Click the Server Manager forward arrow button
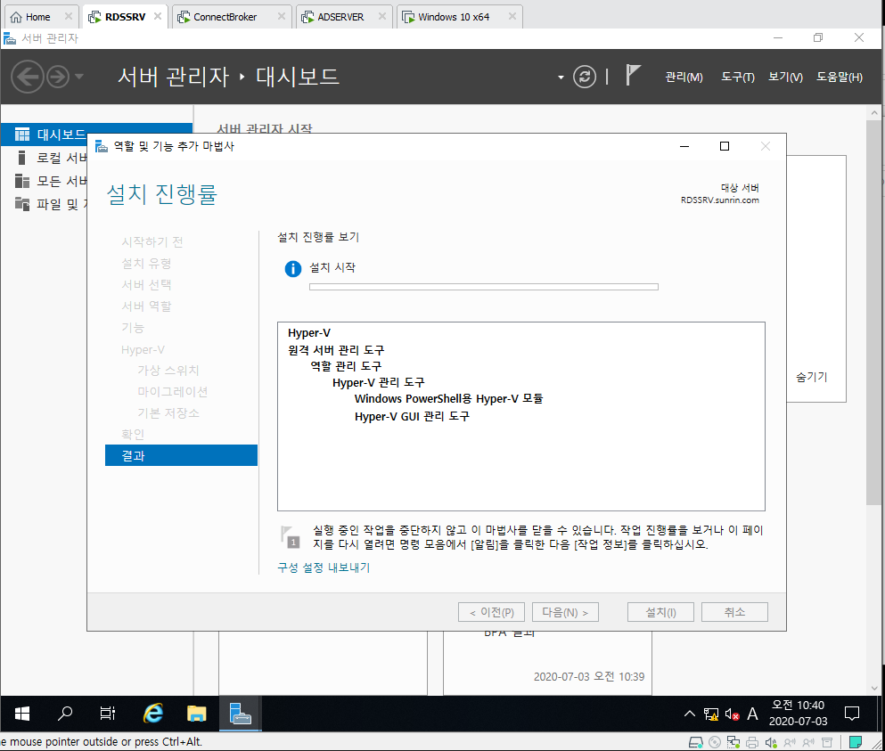 click(x=58, y=77)
